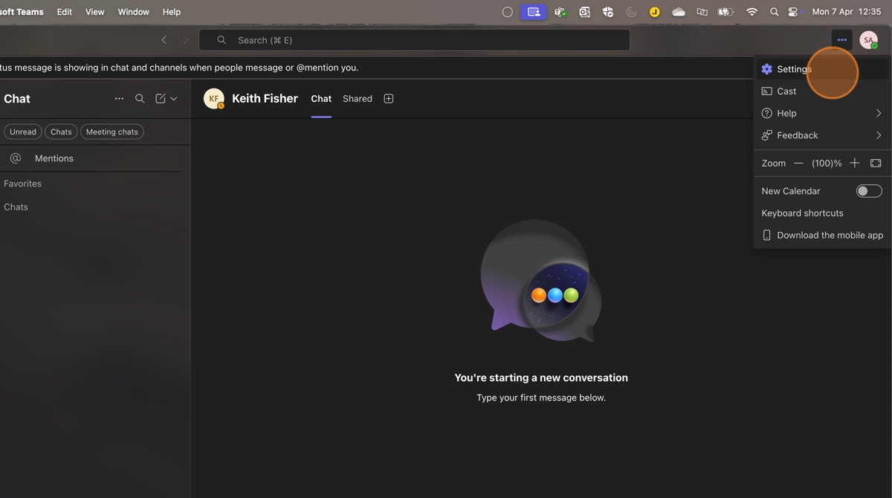Viewport: 892px width, 498px height.
Task: Click the Settings and more ellipsis button
Action: [x=841, y=40]
